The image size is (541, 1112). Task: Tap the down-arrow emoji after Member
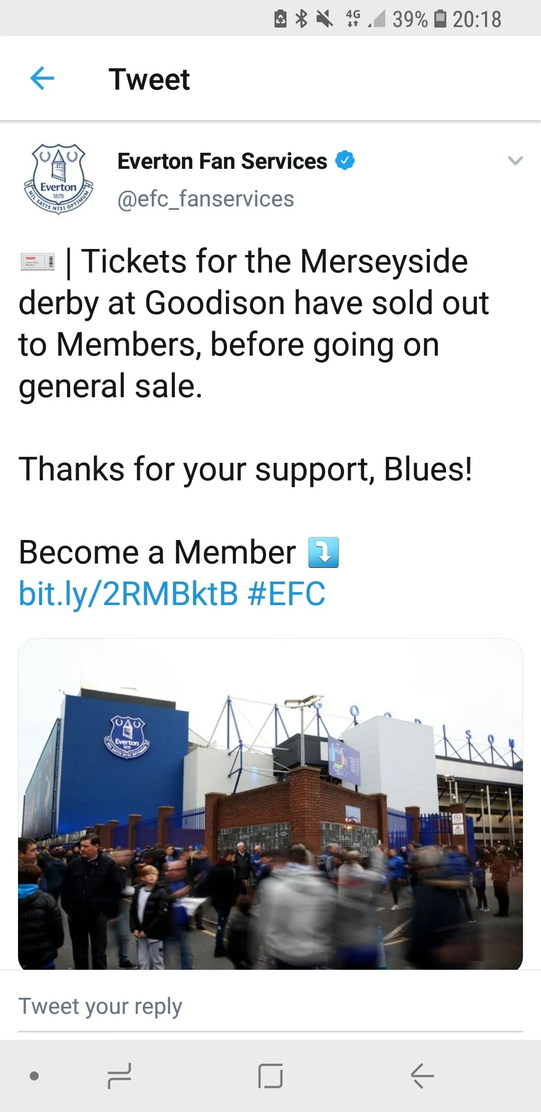[324, 552]
